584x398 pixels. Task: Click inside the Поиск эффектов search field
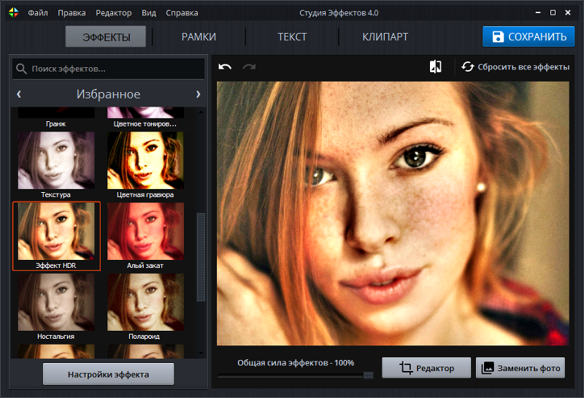click(x=108, y=69)
